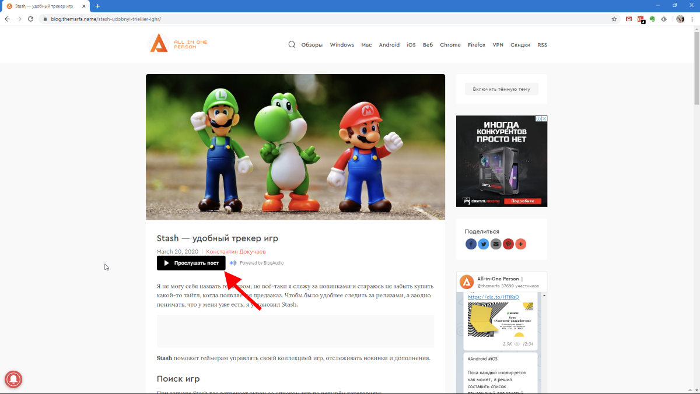Screen dimensions: 700x394
Task: Click the date March 20, 2020
Action: [177, 252]
